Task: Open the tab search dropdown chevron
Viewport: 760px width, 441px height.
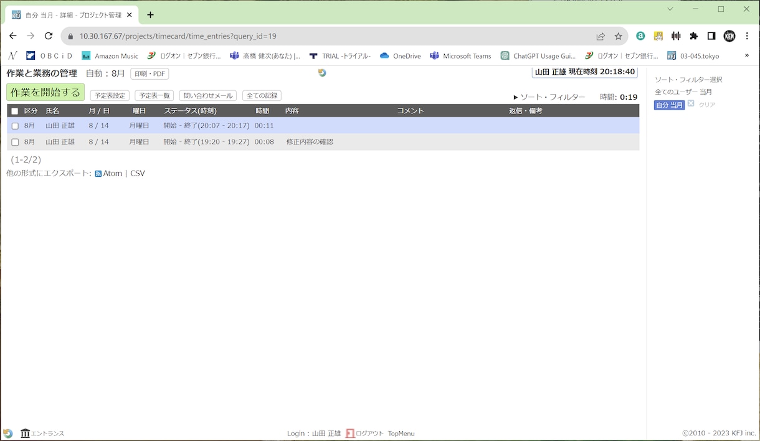Action: pos(670,9)
